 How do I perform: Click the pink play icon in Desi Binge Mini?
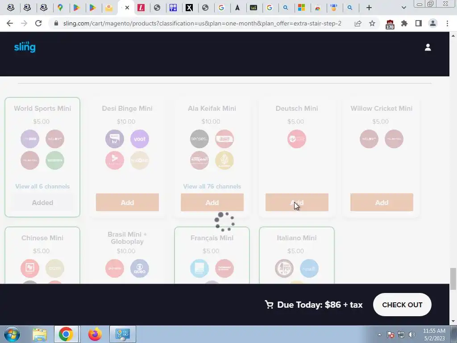pyautogui.click(x=115, y=160)
